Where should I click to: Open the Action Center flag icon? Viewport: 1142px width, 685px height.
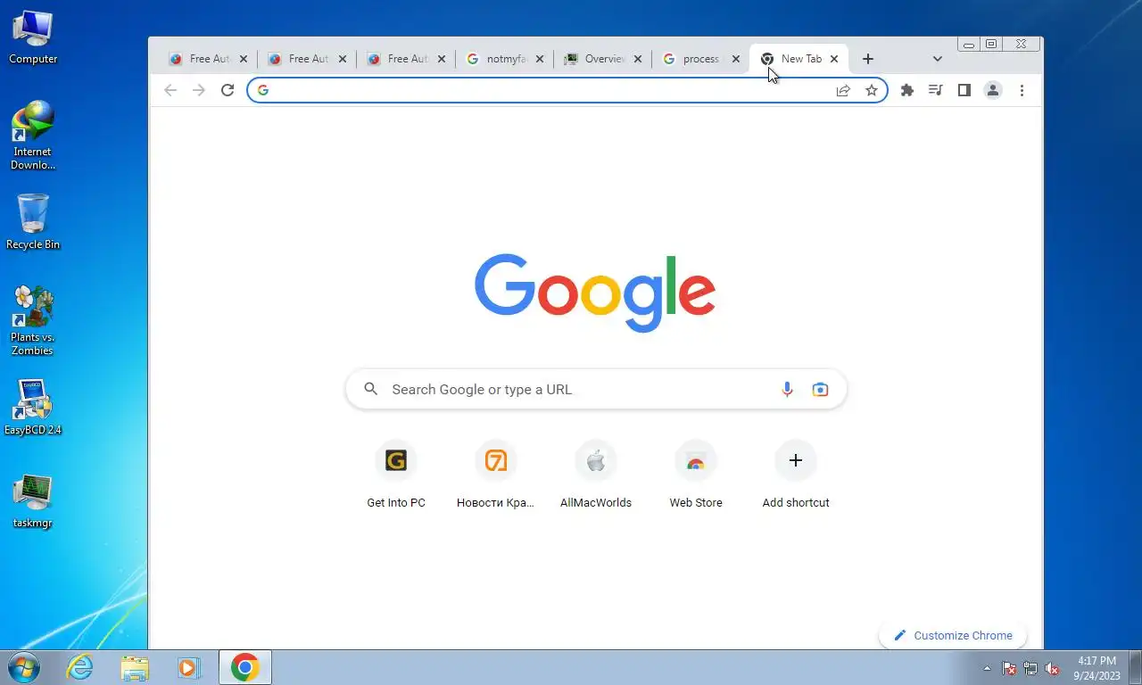(1009, 668)
